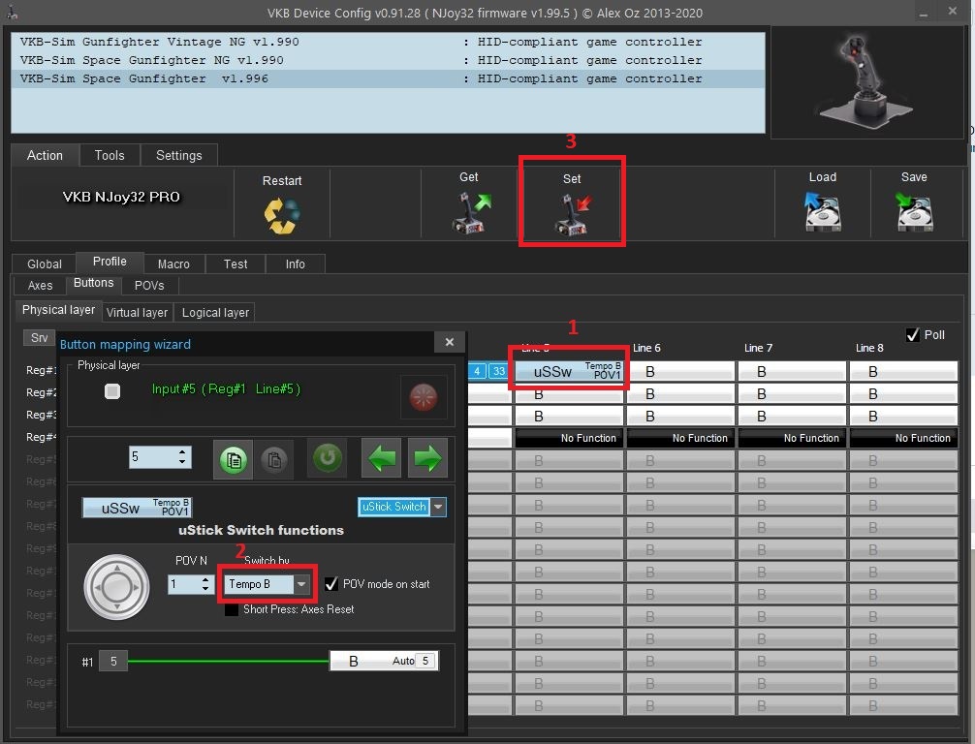
Task: Toggle the Poll checkbox
Action: pyautogui.click(x=913, y=335)
